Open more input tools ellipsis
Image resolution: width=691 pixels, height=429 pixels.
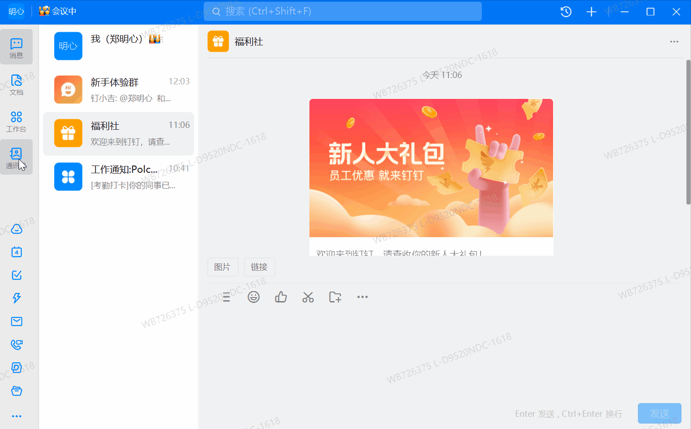coord(363,297)
